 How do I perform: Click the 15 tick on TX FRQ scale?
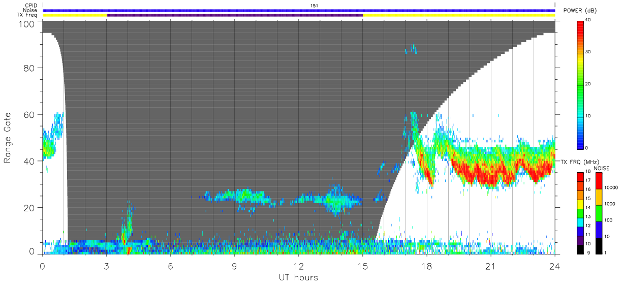(587, 199)
